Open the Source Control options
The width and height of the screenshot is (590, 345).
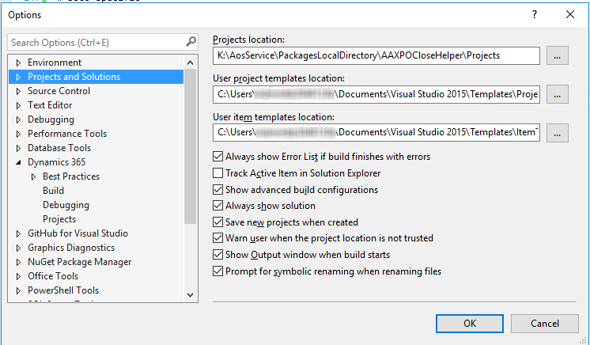tap(59, 91)
